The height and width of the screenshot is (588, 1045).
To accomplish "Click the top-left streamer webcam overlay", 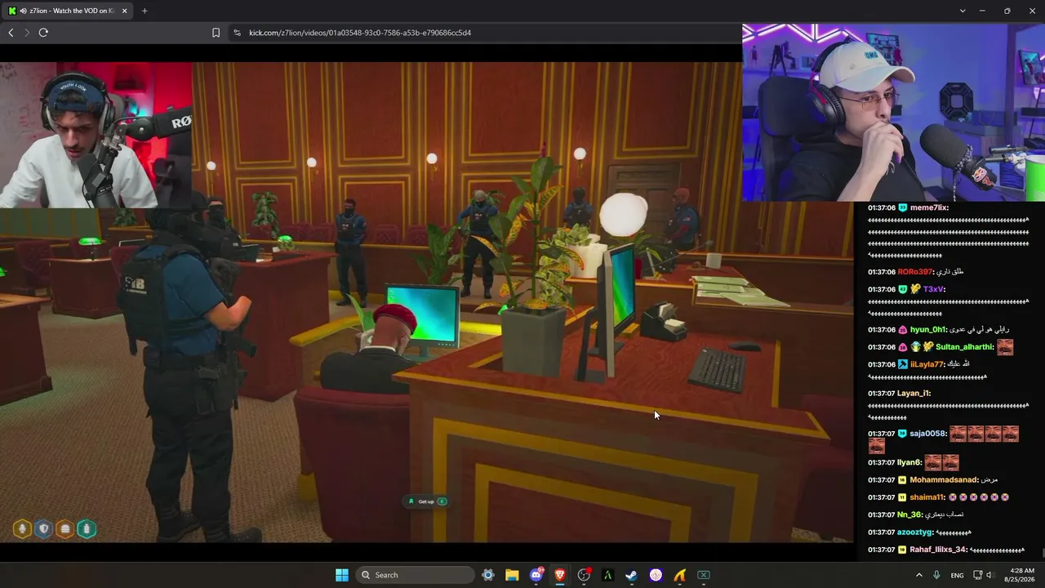I will point(96,135).
